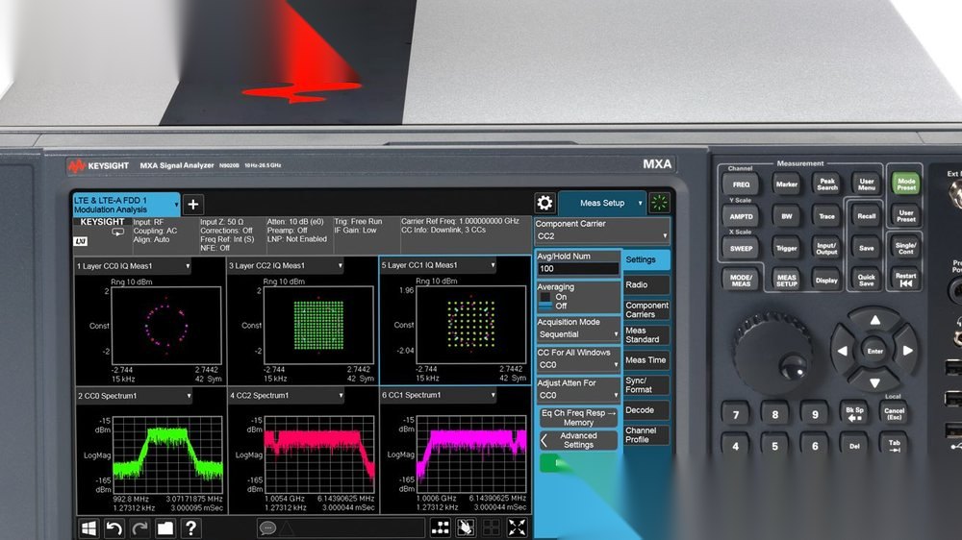This screenshot has height=540, width=962.
Task: Click the rotary tuning knob
Action: (x=772, y=353)
